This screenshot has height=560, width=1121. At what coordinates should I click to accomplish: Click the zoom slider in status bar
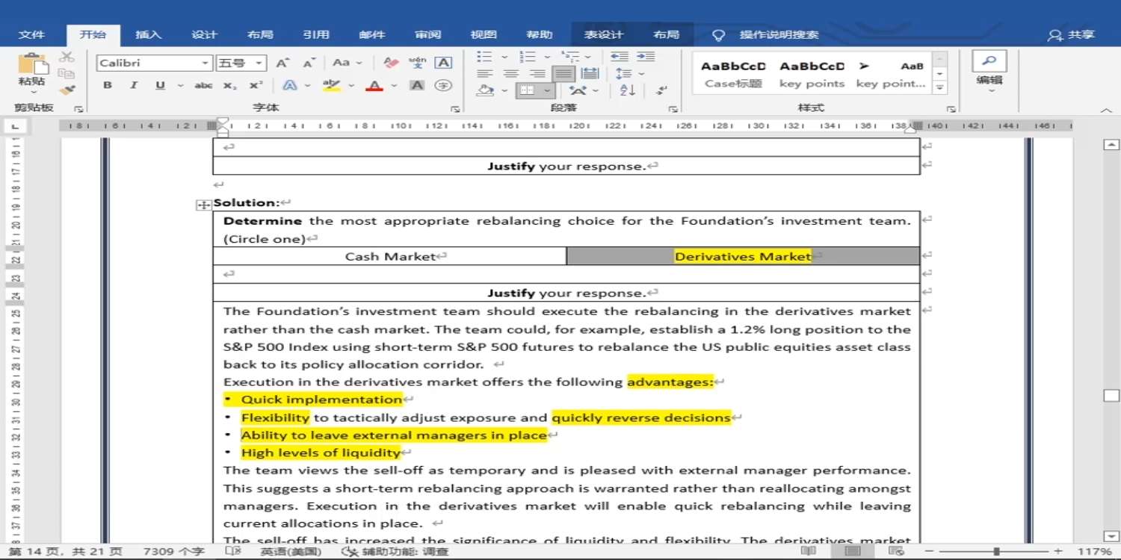click(997, 551)
